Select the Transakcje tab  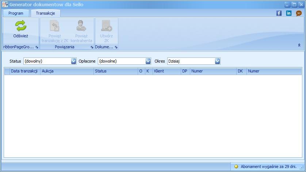coord(46,13)
